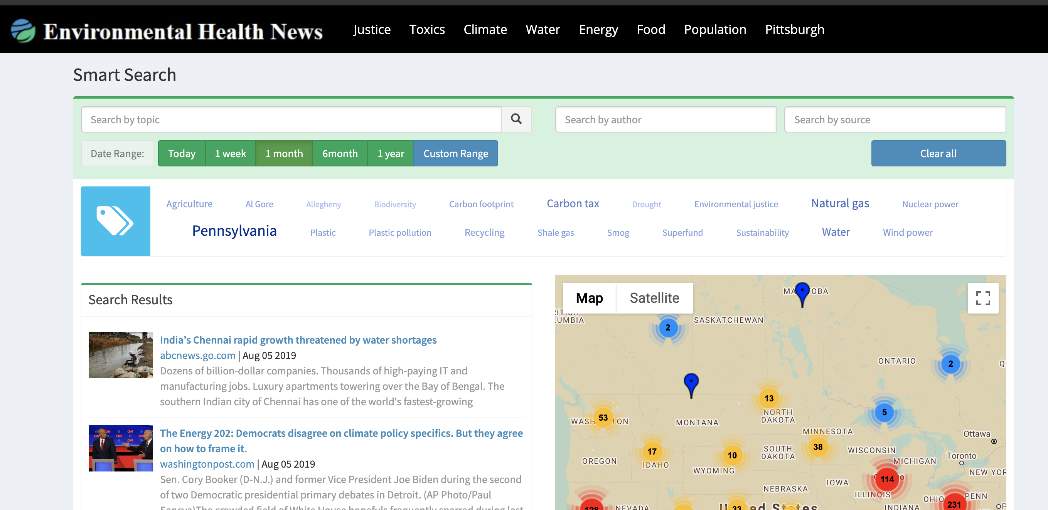
Task: Click the blue 5 cluster marker
Action: (x=884, y=412)
